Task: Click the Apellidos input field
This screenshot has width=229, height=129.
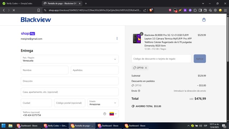Action: pyautogui.click(x=94, y=70)
